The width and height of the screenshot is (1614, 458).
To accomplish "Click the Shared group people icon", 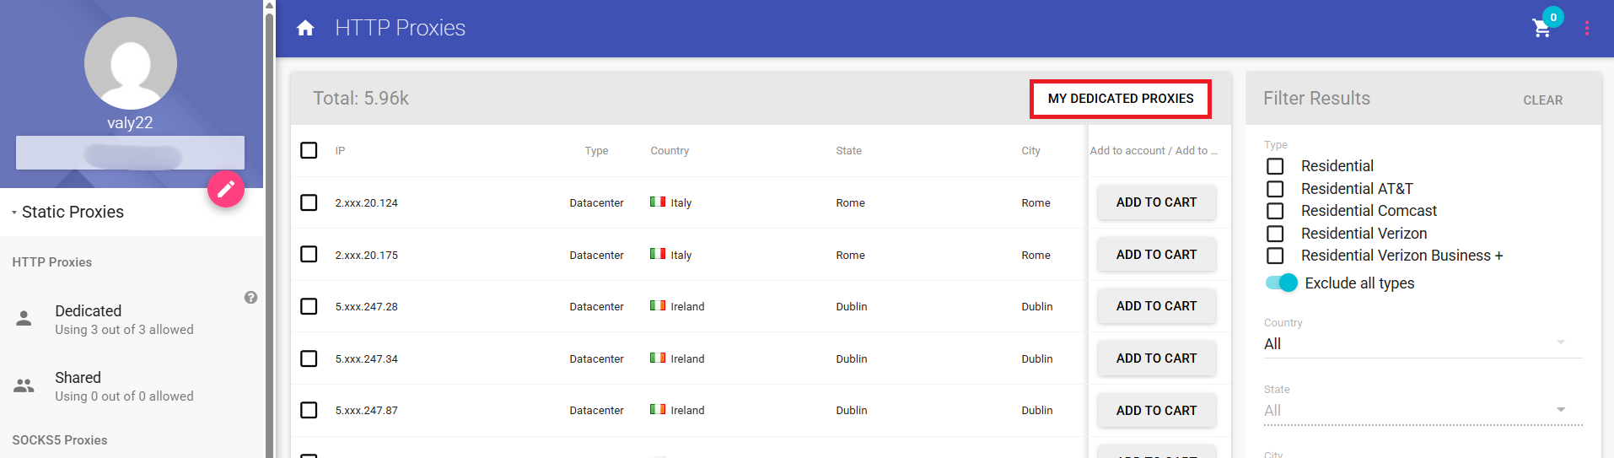I will tap(24, 385).
